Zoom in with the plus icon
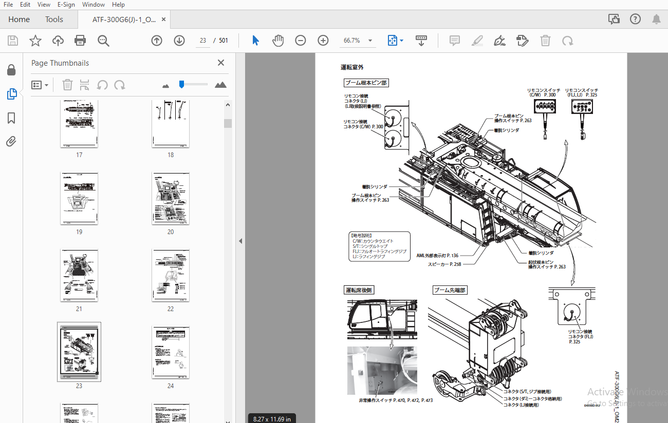Viewport: 668px width, 423px height. point(323,41)
